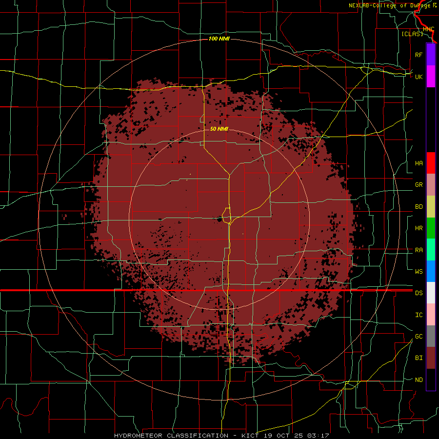Click the UK legend label
439x439 pixels.
419,77
